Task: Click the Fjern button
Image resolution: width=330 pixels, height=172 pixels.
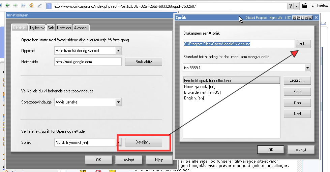Action: click(297, 92)
